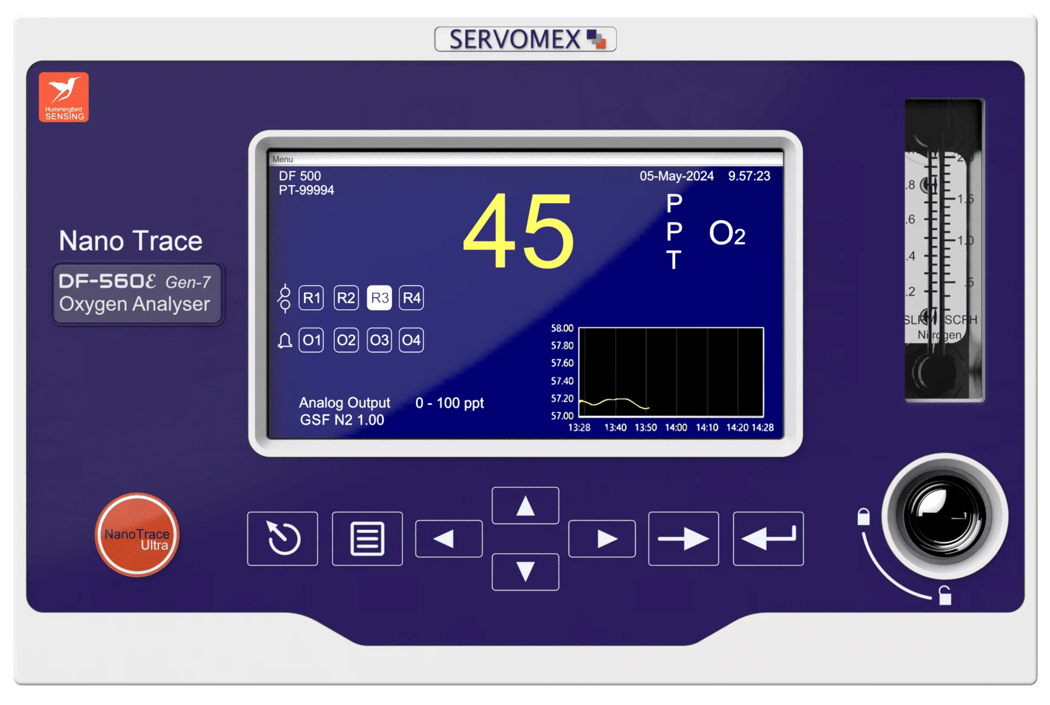Click the 58.00 graph axis value
Screen dimensions: 1050x705
pyautogui.click(x=562, y=328)
